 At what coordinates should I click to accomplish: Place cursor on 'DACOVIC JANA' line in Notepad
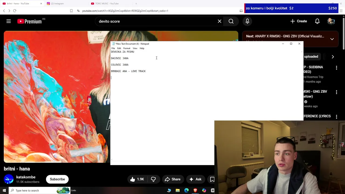pyautogui.click(x=120, y=58)
